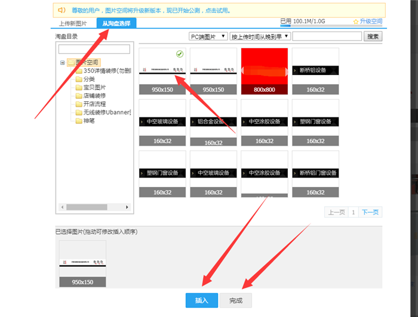Click the star icon beside 升级空间
Screen dimensions: 418x317
click(356, 21)
